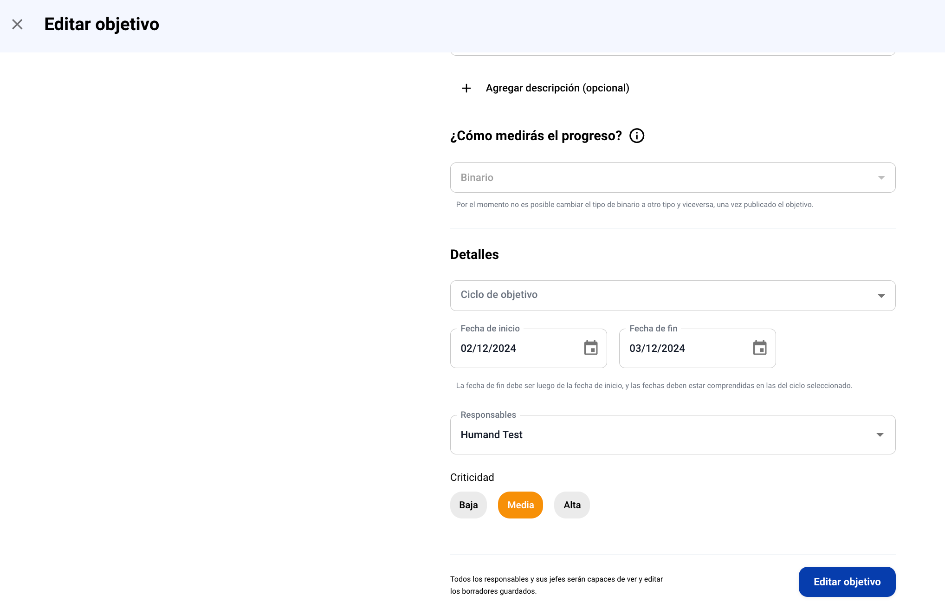The image size is (945, 609).
Task: Click Agregar descripción (opcional) link
Action: 557,88
